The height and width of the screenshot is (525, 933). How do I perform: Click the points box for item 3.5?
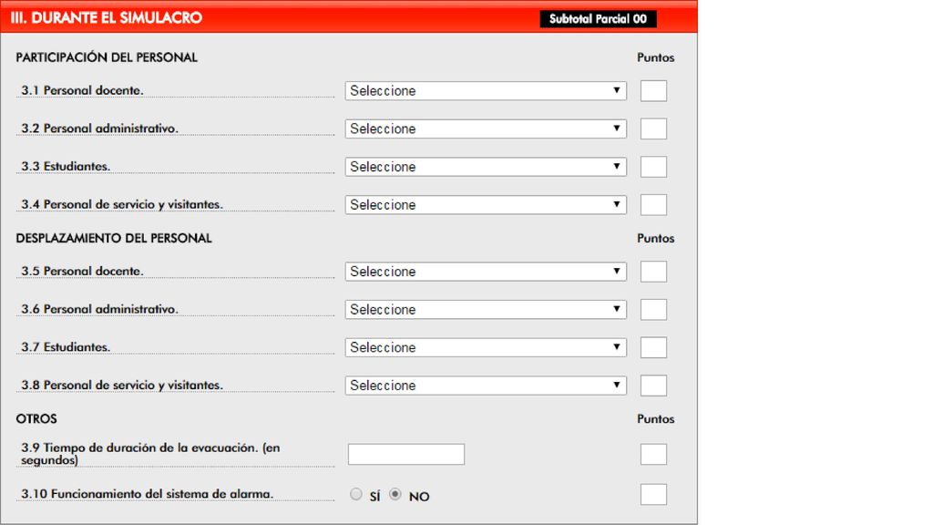(653, 272)
